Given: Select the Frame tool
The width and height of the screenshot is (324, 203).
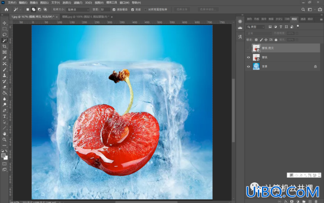Looking at the screenshot, I should tap(4, 52).
